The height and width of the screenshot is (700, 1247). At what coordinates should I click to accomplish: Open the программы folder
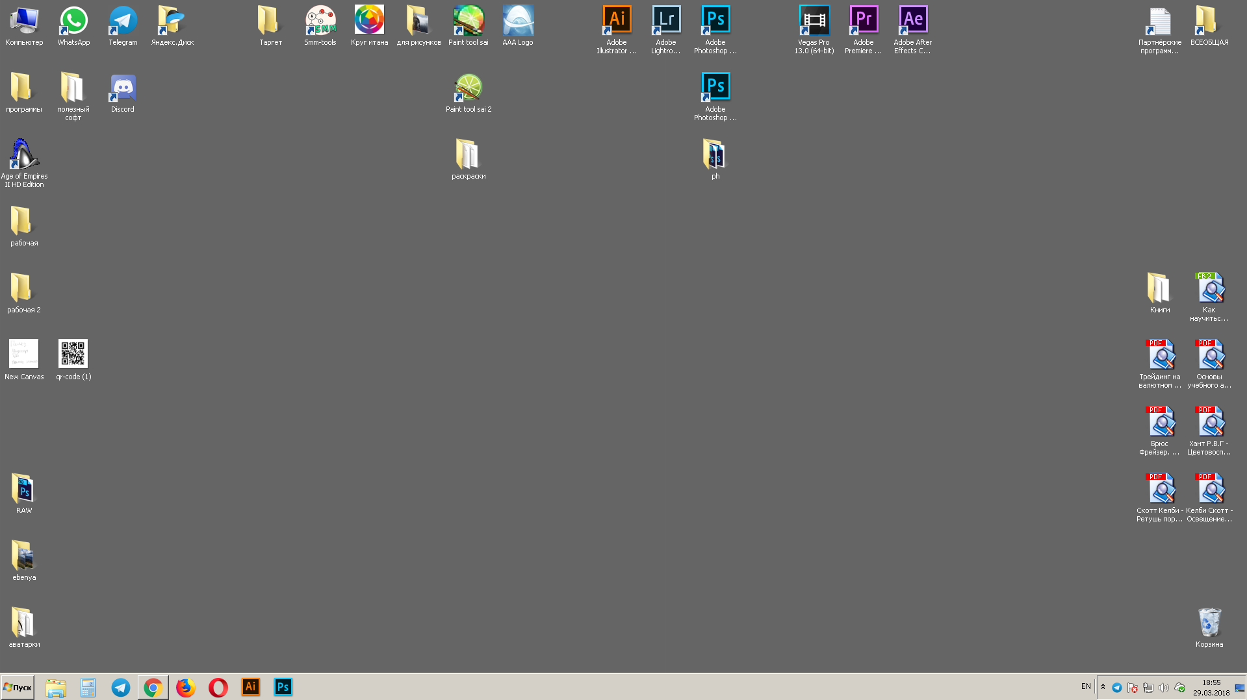24,93
